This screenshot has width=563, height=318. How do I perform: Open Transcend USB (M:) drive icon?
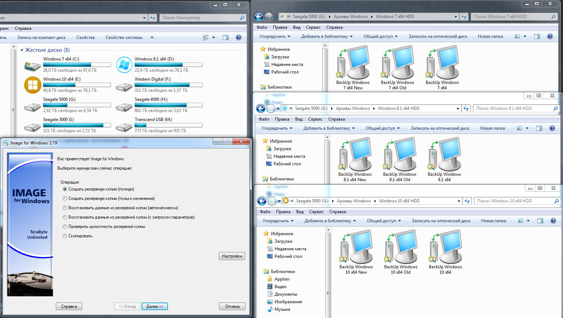[x=124, y=127]
